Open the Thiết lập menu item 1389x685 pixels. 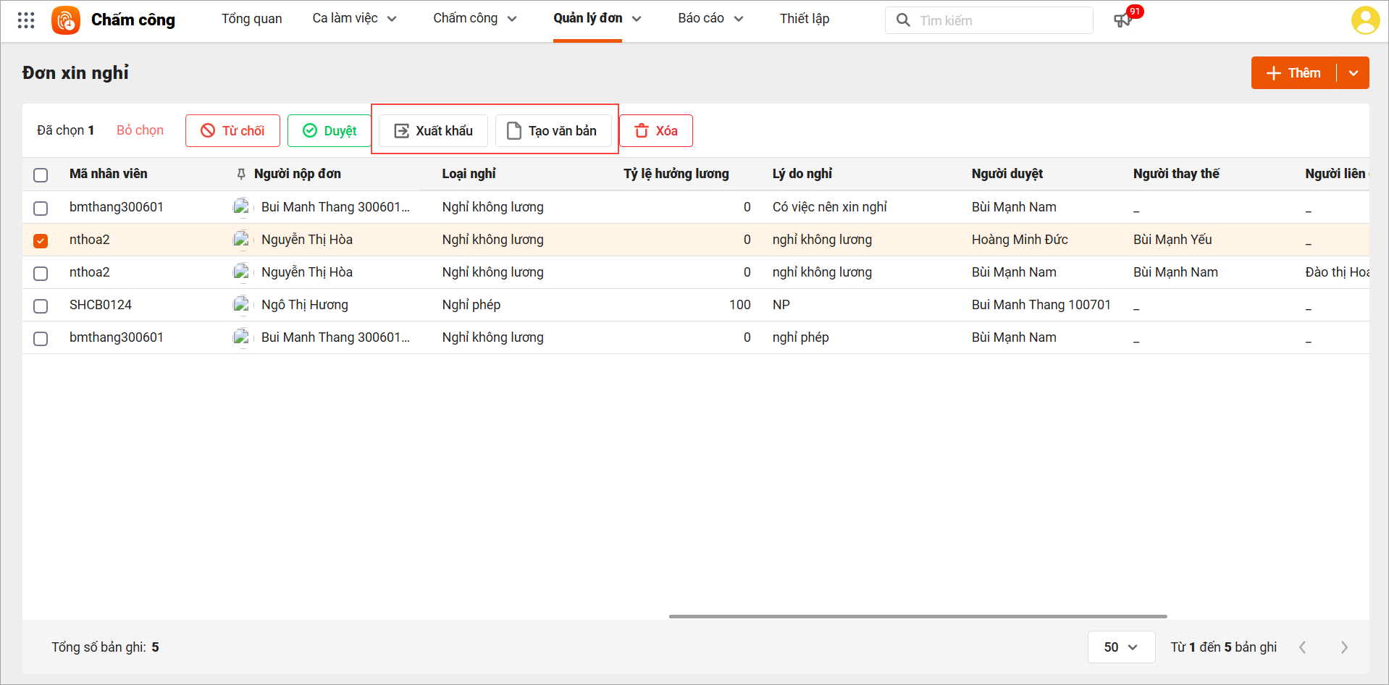coord(804,19)
